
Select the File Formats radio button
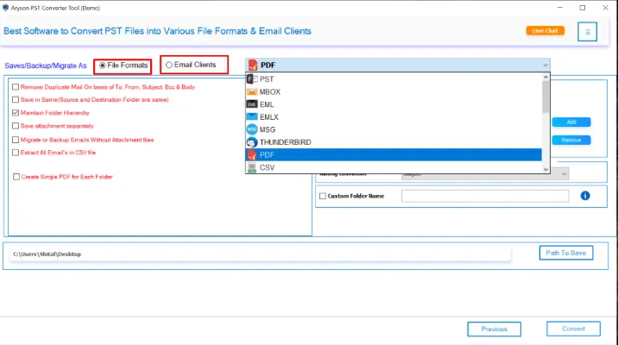(103, 66)
